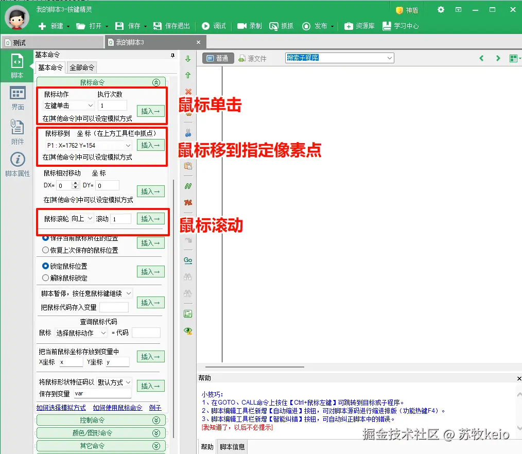The height and width of the screenshot is (454, 522).
Task: Select 保存当前鼠标所在的位置 radio button
Action: (46, 238)
